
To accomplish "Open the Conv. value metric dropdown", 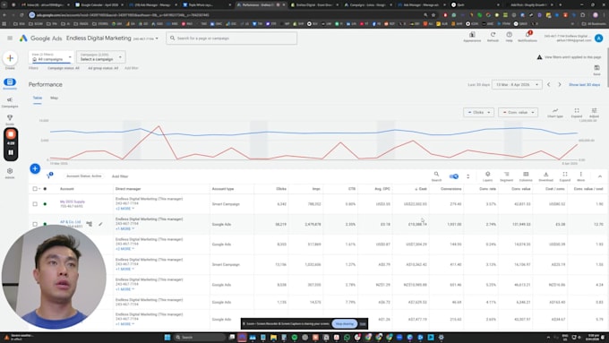I will coord(519,113).
